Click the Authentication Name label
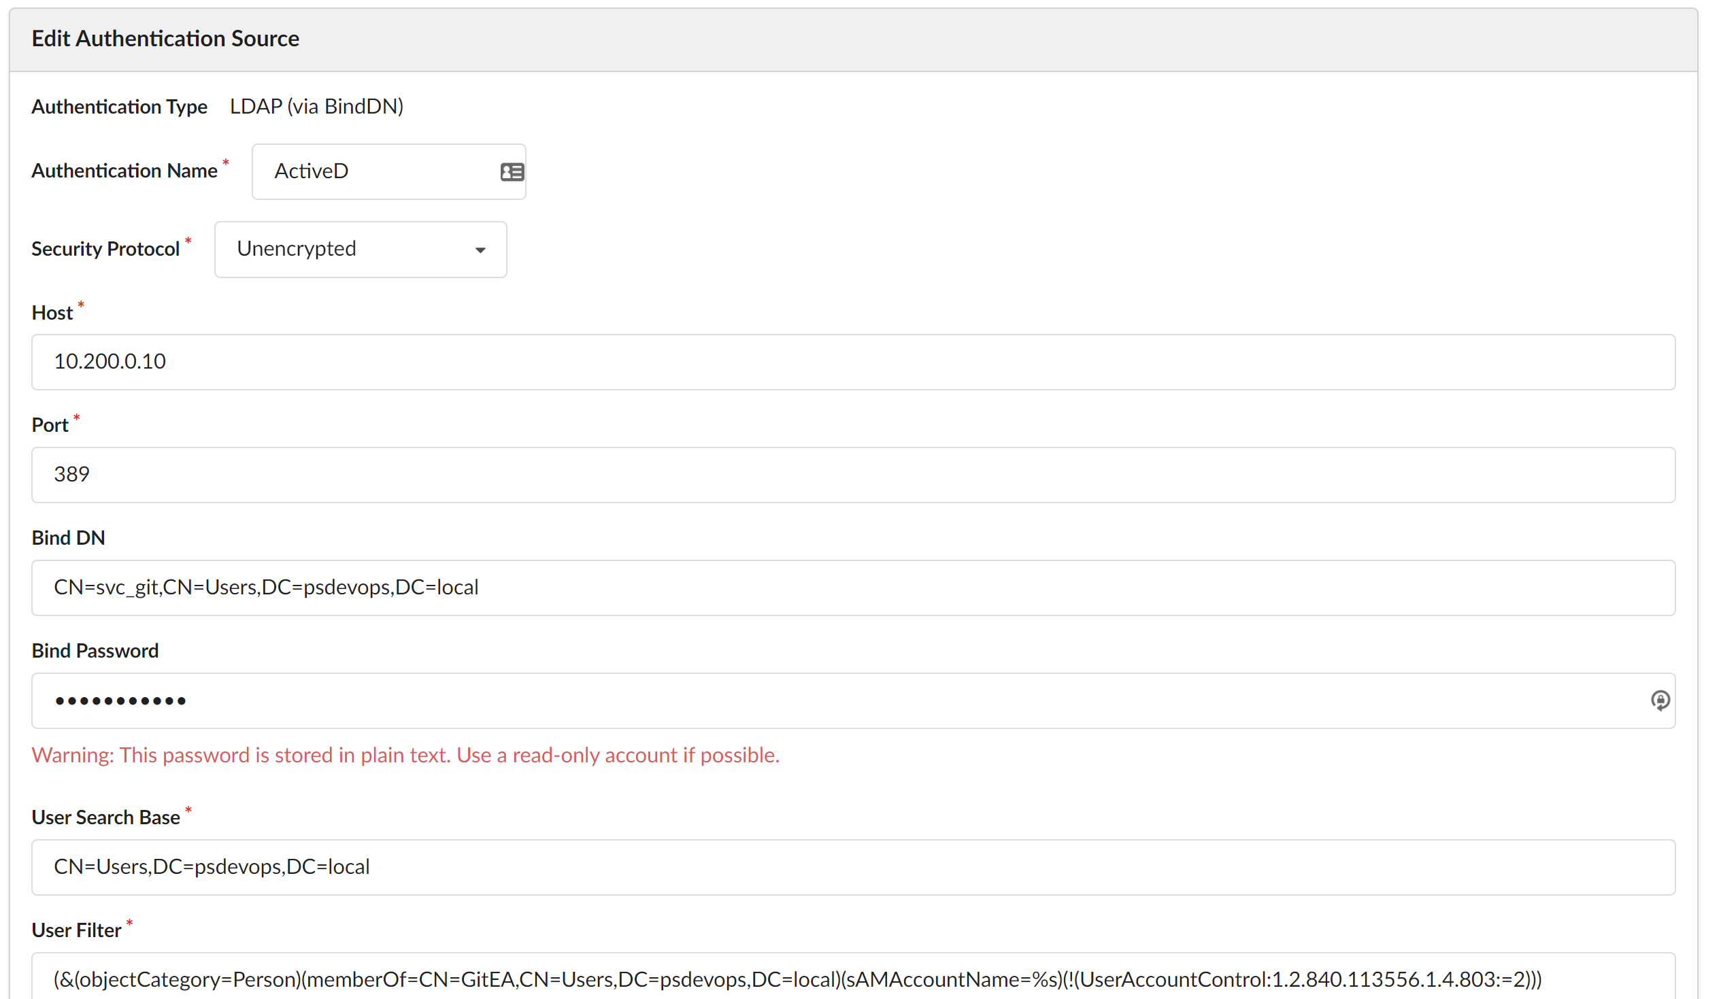Image resolution: width=1719 pixels, height=999 pixels. tap(125, 171)
